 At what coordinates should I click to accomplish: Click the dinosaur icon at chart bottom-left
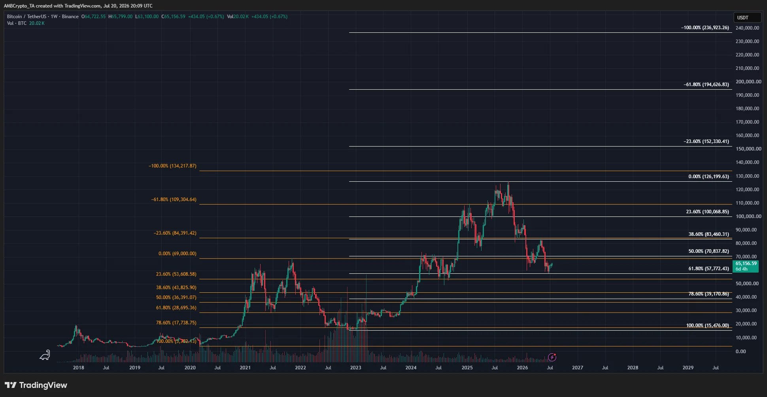point(45,355)
